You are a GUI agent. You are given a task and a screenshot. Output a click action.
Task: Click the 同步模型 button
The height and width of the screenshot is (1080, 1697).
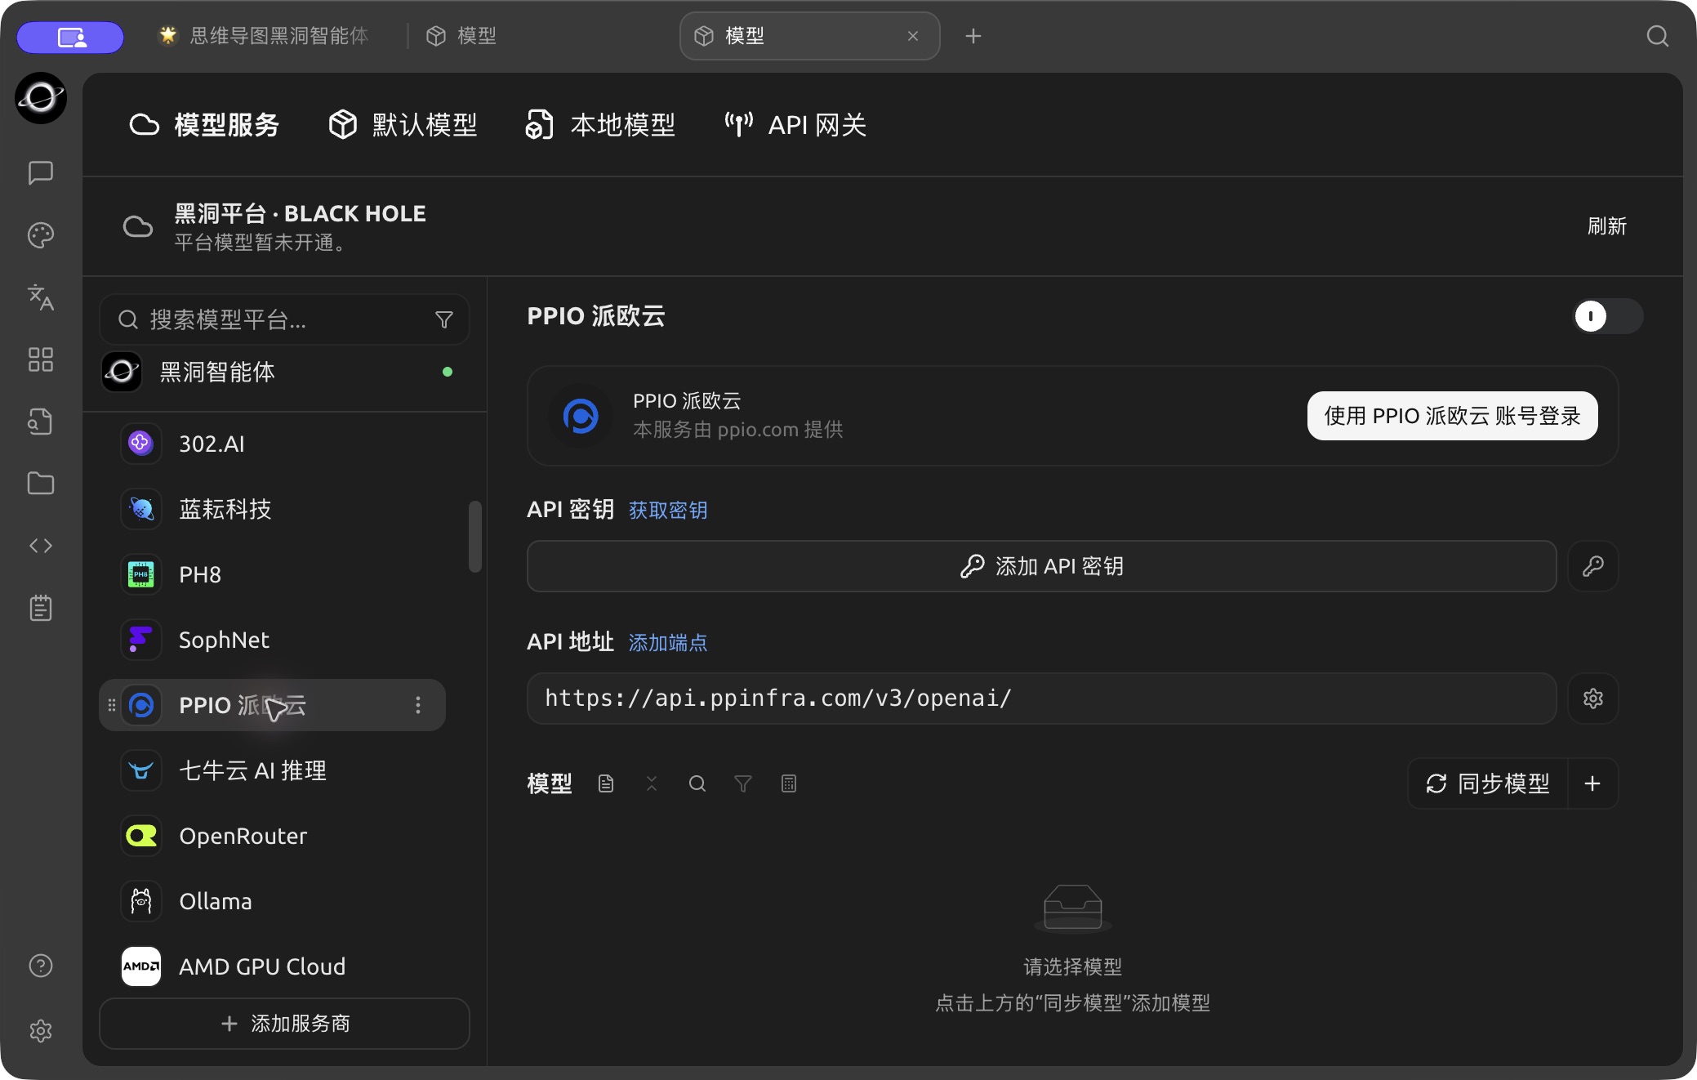click(1488, 783)
